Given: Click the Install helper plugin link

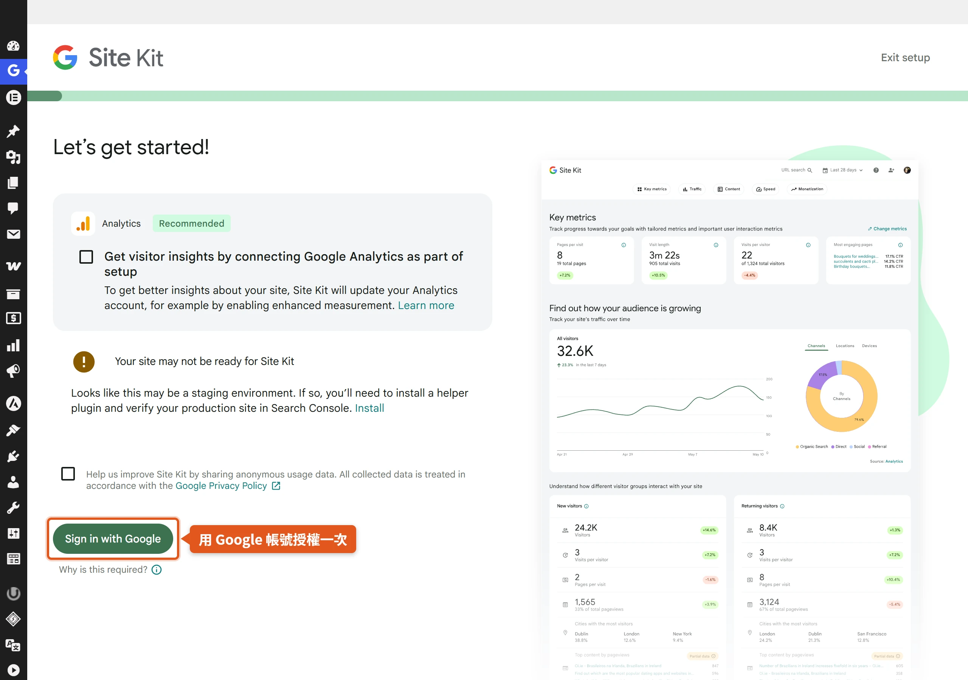Looking at the screenshot, I should click(369, 408).
